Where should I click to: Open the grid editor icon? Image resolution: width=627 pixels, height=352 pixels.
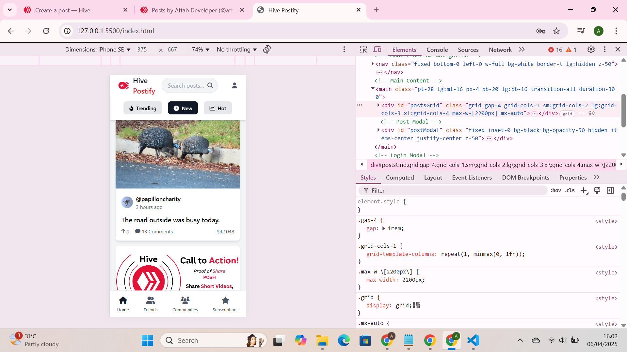click(x=417, y=305)
